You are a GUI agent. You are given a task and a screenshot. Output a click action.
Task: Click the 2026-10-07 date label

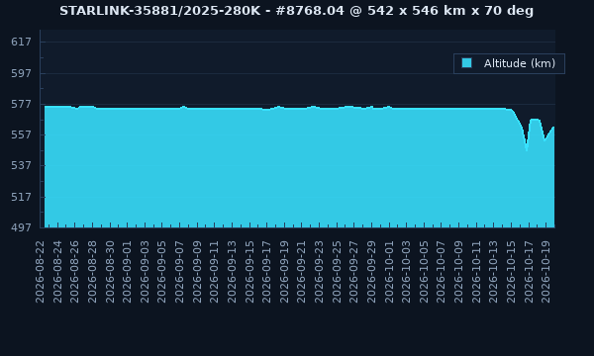[x=441, y=272]
